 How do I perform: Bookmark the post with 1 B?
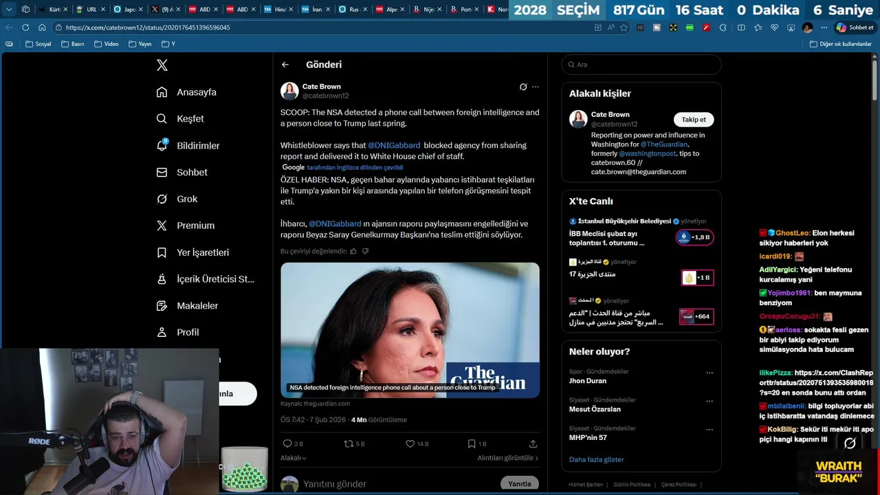click(476, 444)
